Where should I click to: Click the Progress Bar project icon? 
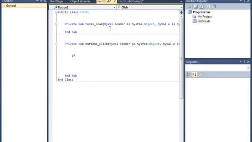190,12
